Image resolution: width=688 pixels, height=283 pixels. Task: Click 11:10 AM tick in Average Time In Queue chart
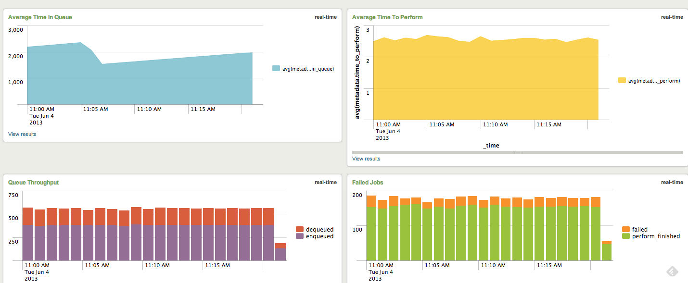(149, 109)
